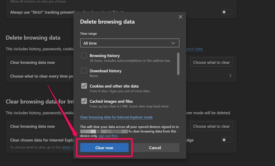Viewport: 275px width, 166px height.
Task: Click the data list scrollbar in dialog
Action: pyautogui.click(x=178, y=64)
